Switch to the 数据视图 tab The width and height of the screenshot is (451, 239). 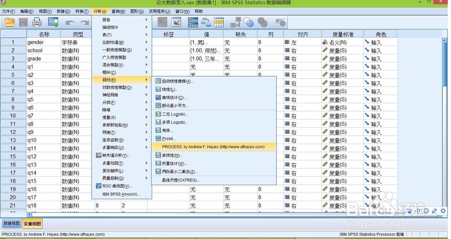pyautogui.click(x=12, y=224)
